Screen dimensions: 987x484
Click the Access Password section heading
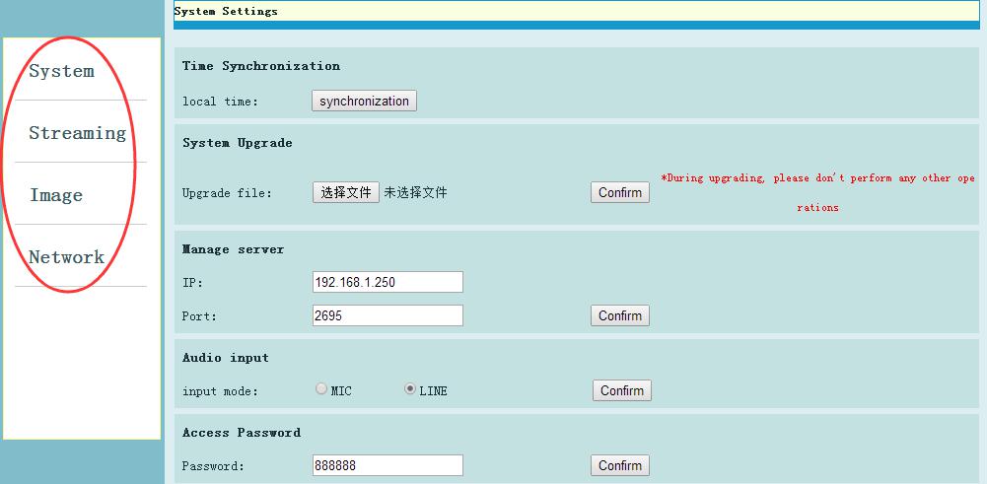242,433
